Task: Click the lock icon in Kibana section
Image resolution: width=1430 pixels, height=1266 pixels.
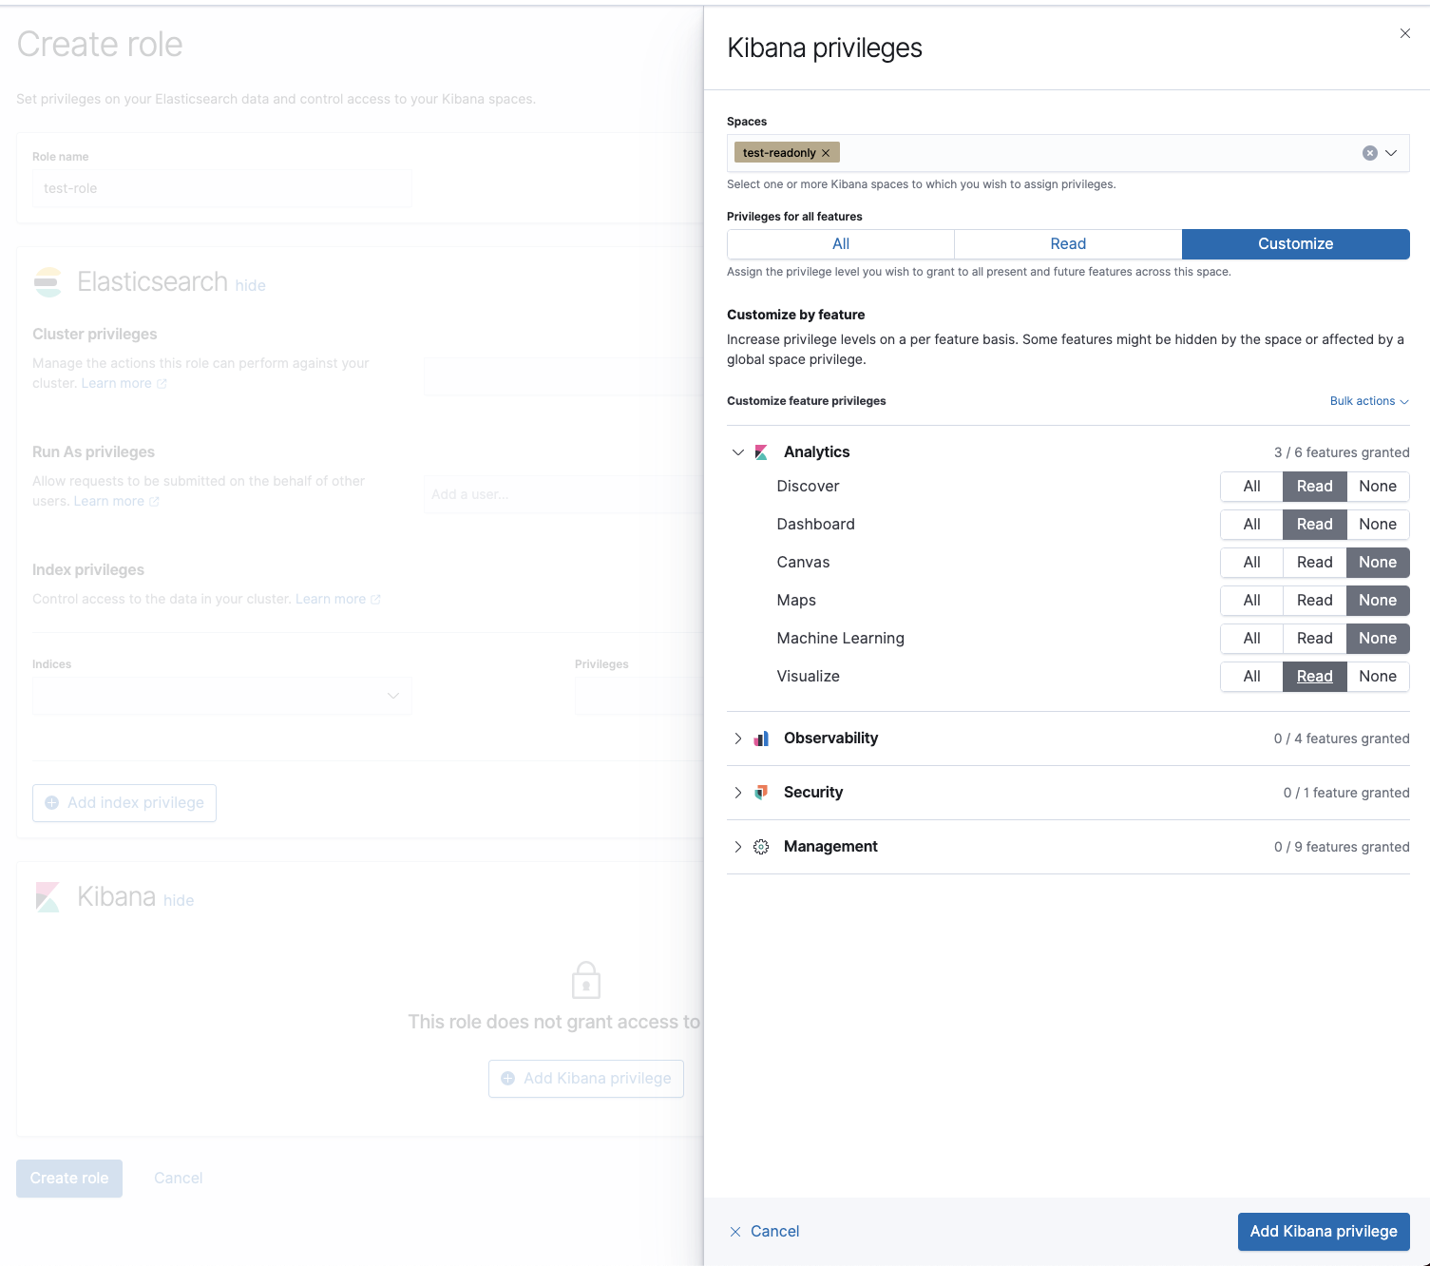Action: pos(586,980)
